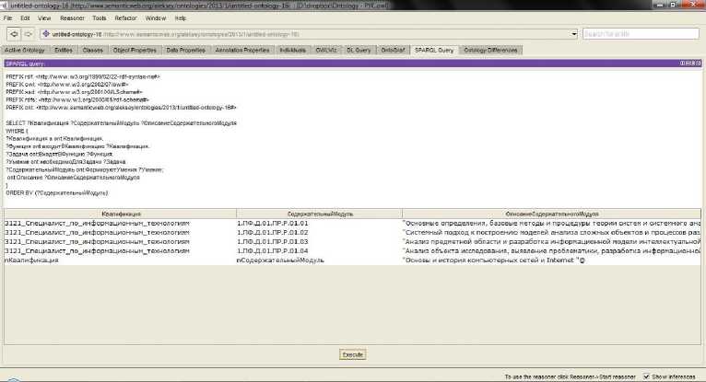
Task: Click the PREFIX ont line in query
Action: point(121,108)
